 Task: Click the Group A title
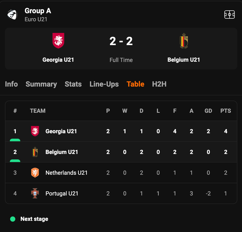point(38,11)
